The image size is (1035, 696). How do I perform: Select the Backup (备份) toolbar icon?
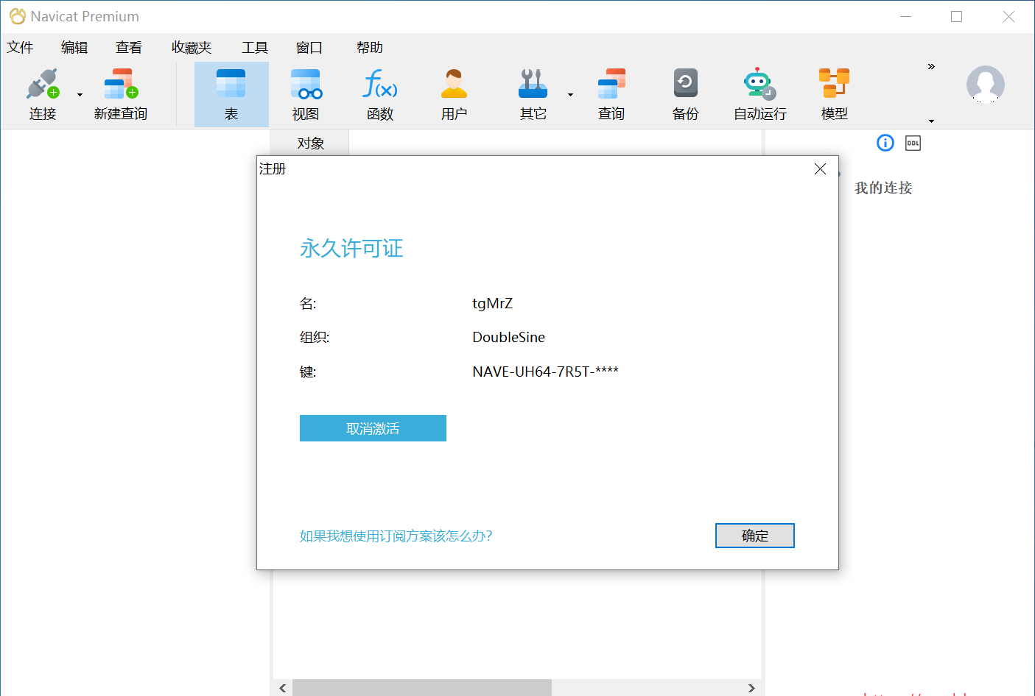pyautogui.click(x=686, y=83)
